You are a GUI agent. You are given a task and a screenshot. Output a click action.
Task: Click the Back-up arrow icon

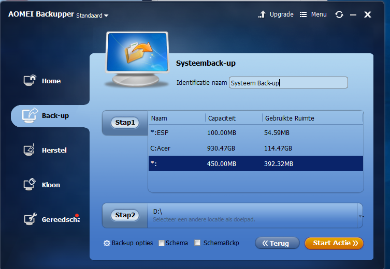tap(30, 115)
